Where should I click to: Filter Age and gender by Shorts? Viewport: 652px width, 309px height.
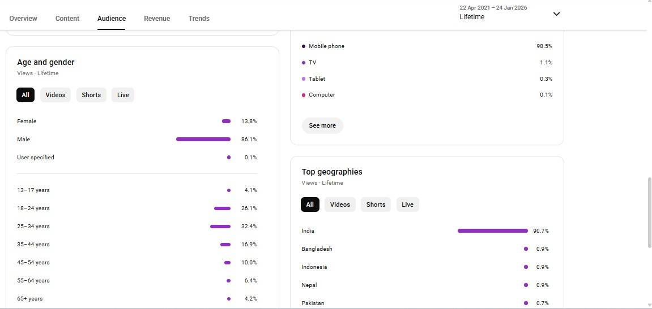click(91, 95)
